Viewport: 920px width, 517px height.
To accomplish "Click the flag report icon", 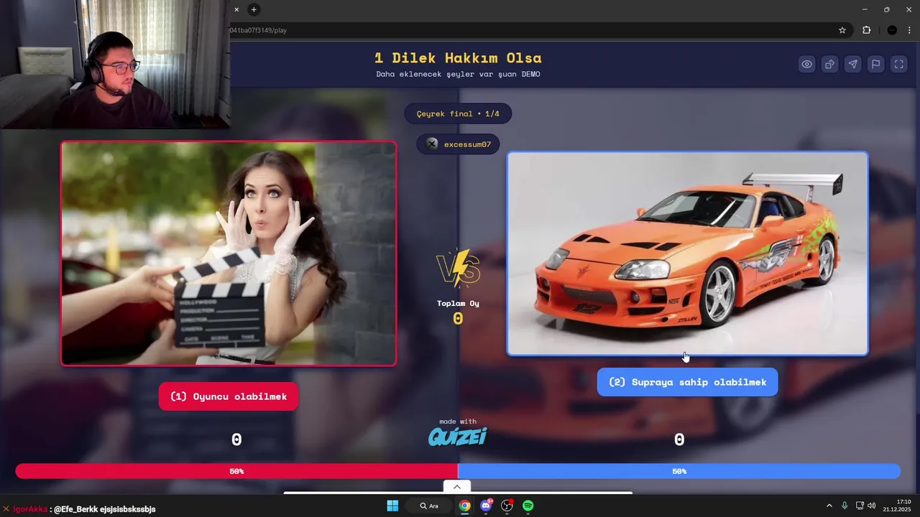I will point(875,64).
